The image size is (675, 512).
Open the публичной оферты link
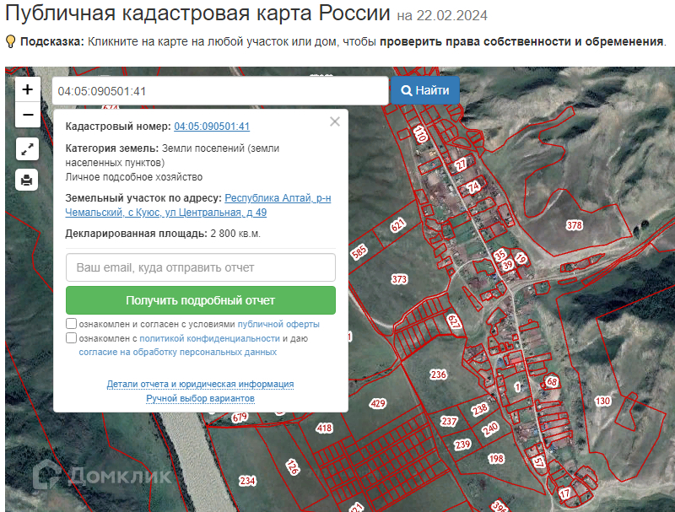pyautogui.click(x=278, y=324)
